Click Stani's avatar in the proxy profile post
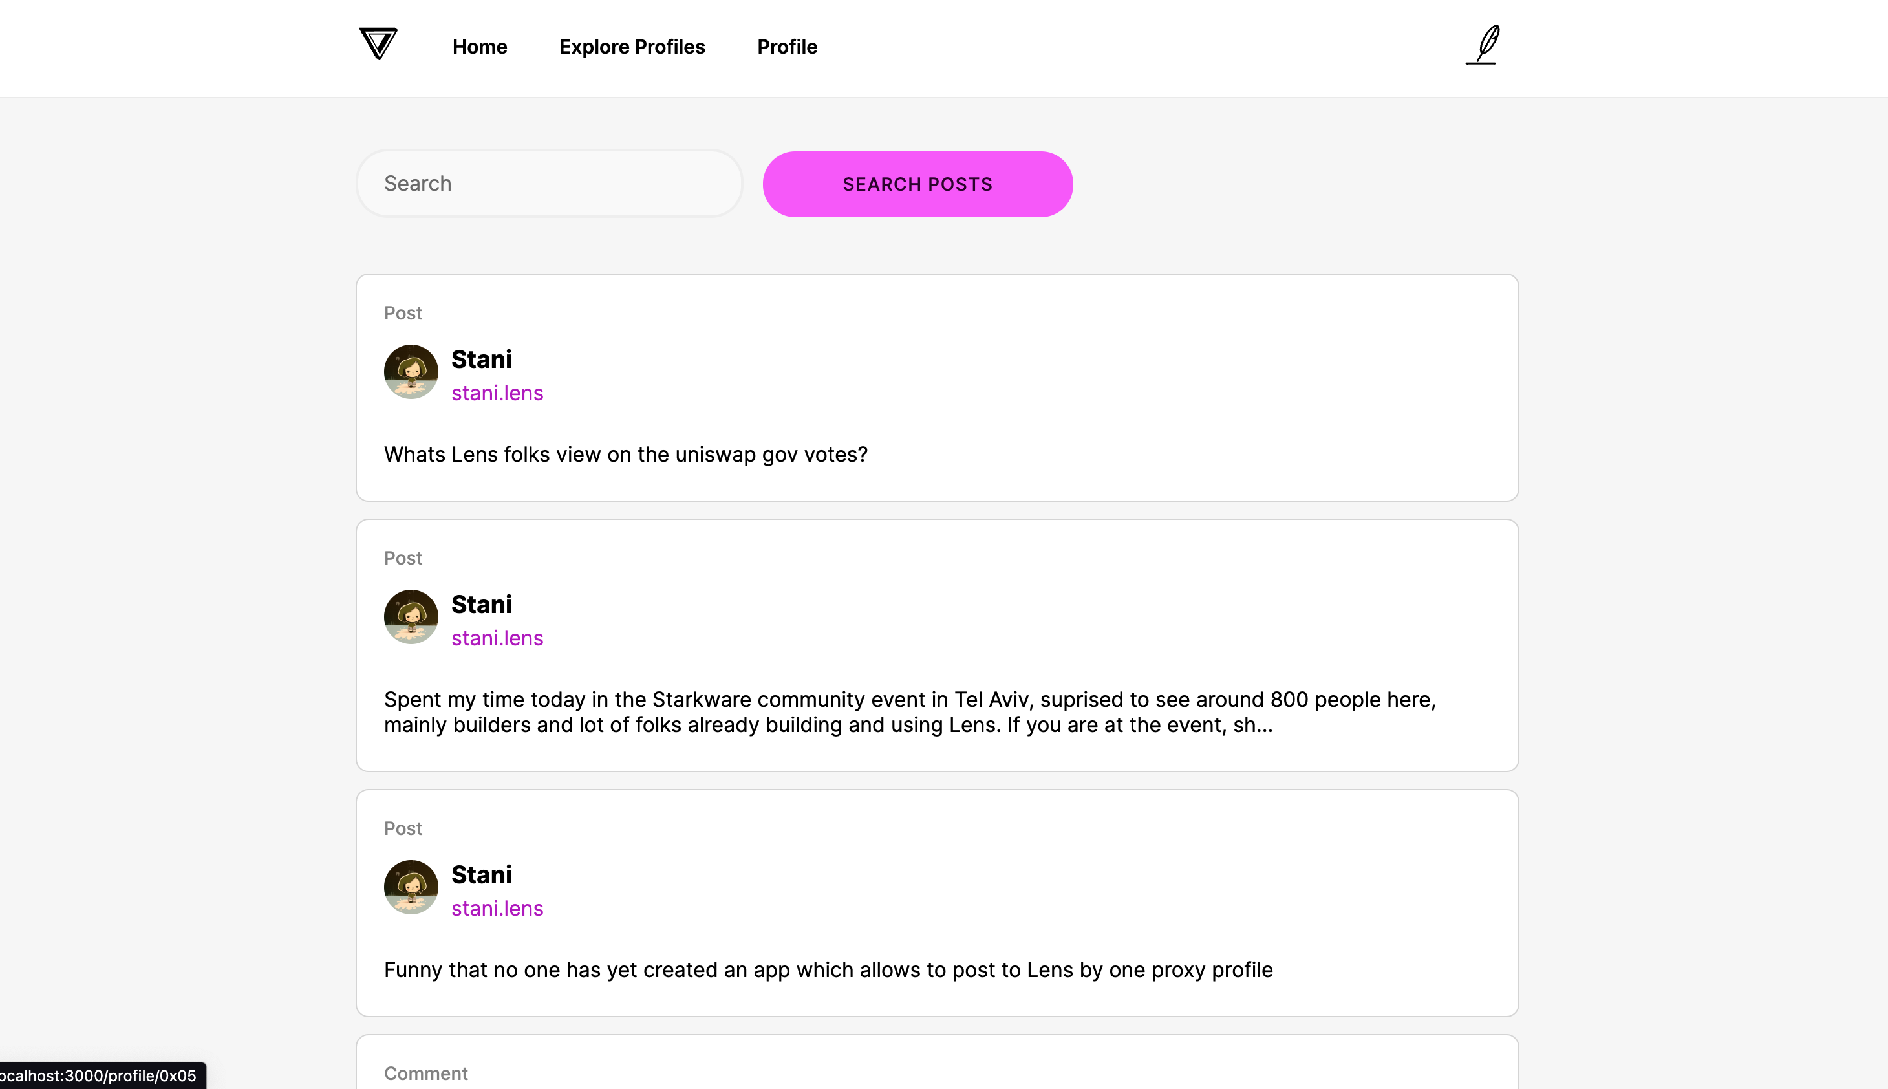Image resolution: width=1888 pixels, height=1089 pixels. click(411, 887)
